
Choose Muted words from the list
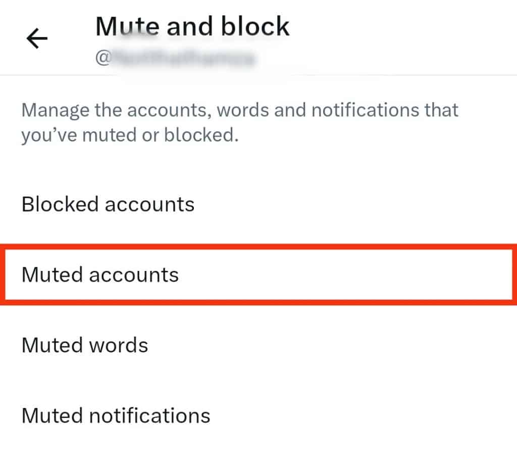point(84,345)
